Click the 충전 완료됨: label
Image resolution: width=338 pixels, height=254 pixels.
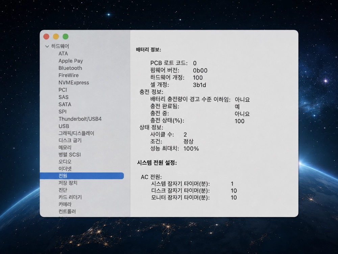coord(165,106)
